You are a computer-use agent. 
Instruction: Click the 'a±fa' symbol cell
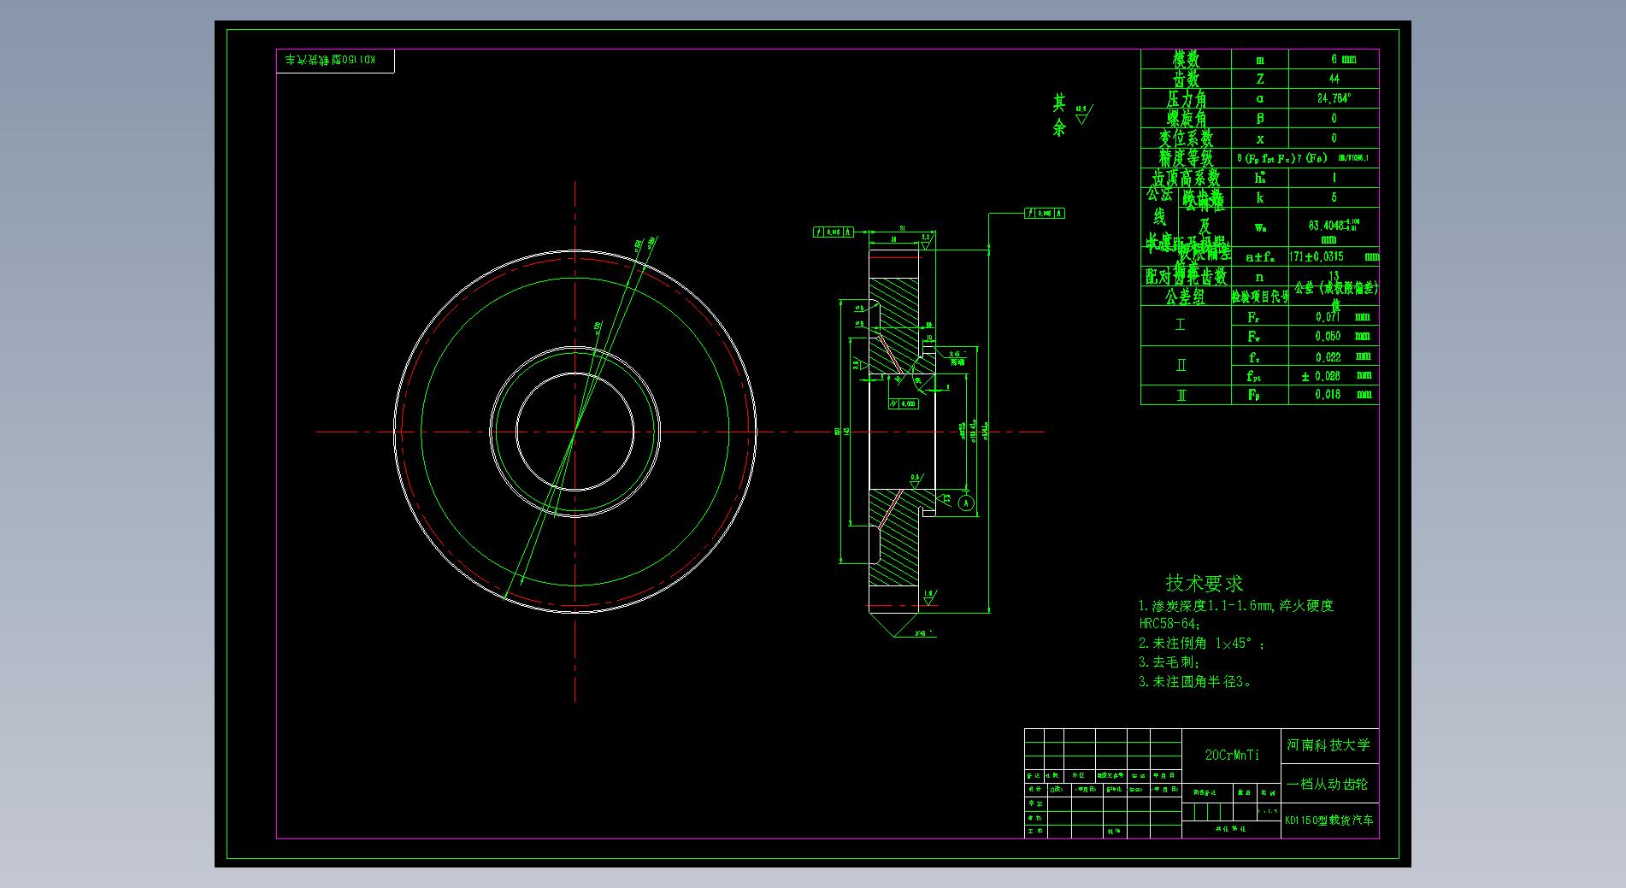[x=1258, y=256]
